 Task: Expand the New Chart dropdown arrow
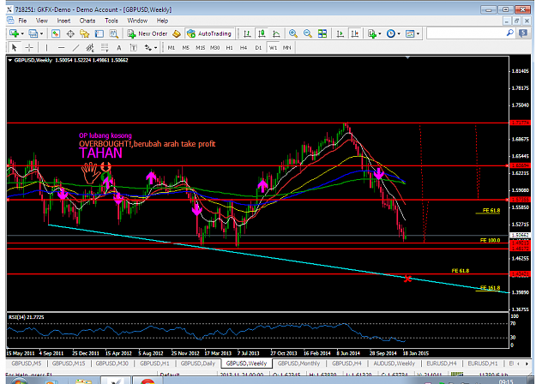pos(22,33)
